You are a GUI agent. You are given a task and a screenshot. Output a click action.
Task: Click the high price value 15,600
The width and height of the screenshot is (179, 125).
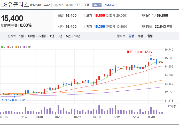(x=99, y=16)
